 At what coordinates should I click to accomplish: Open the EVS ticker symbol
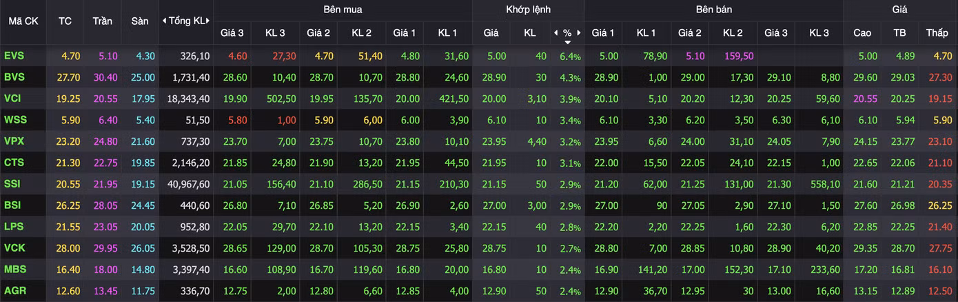13,56
